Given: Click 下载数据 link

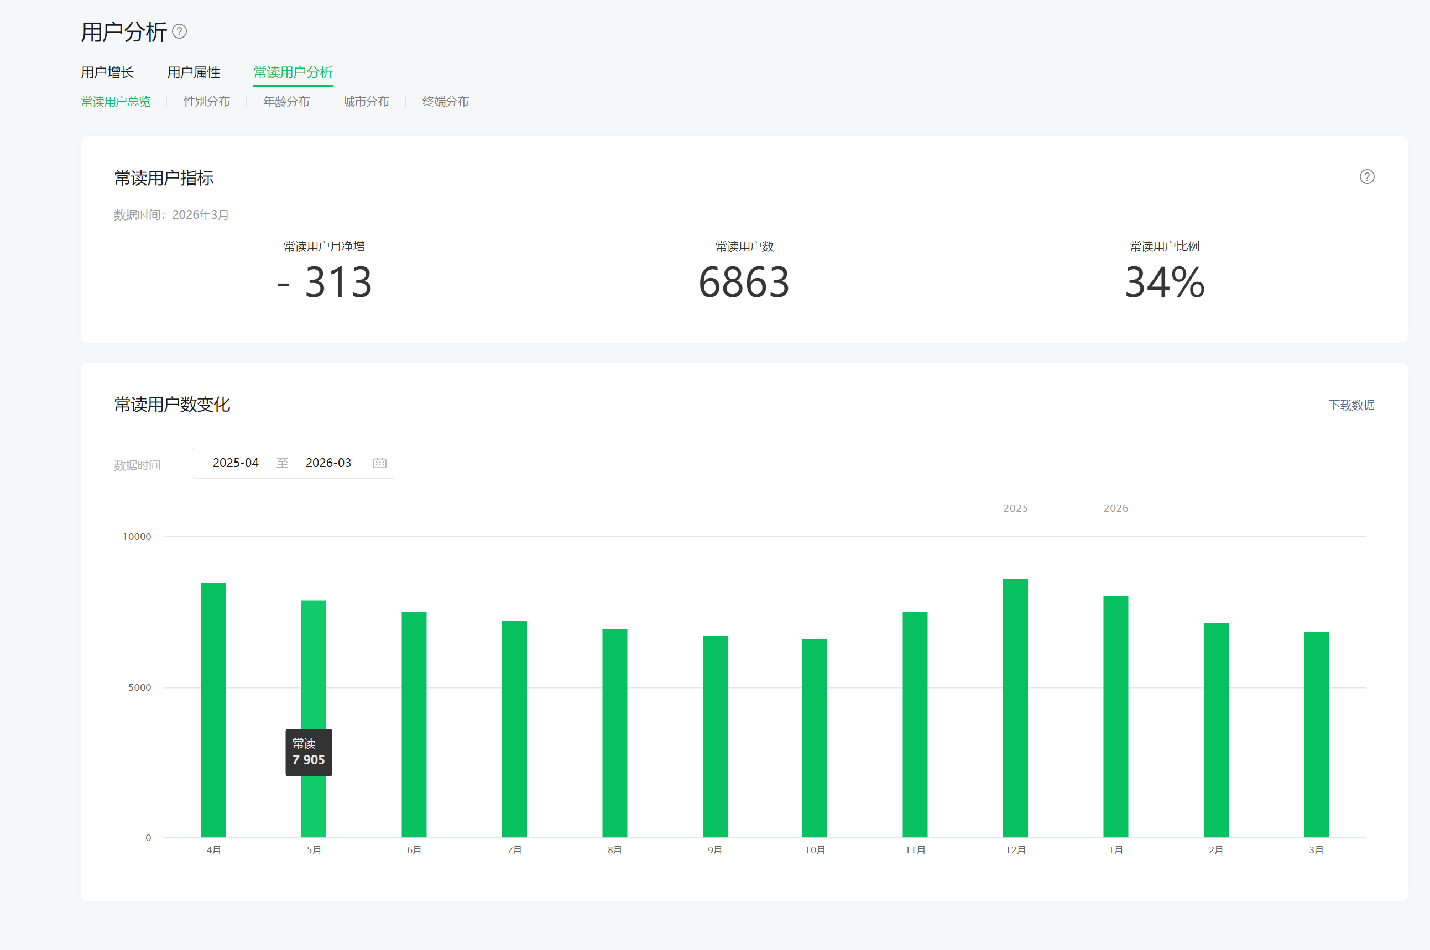Looking at the screenshot, I should click(x=1350, y=405).
